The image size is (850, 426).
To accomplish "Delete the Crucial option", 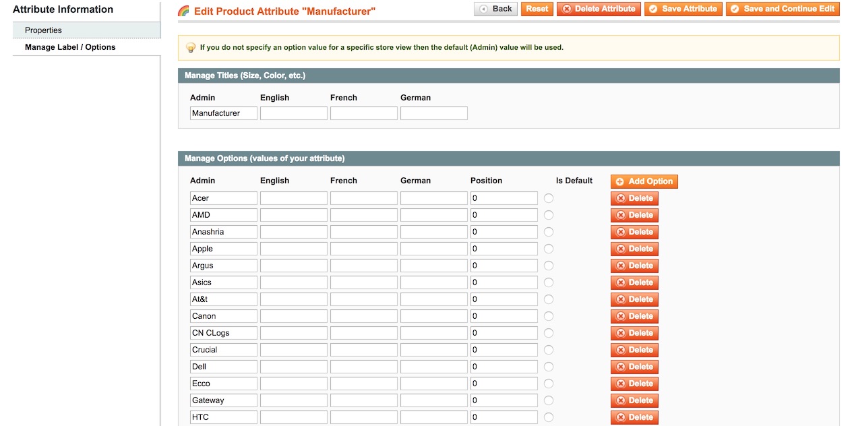I will tap(634, 350).
